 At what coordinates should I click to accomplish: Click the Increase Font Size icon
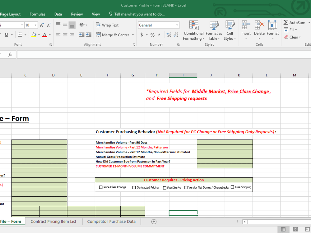click(42, 25)
